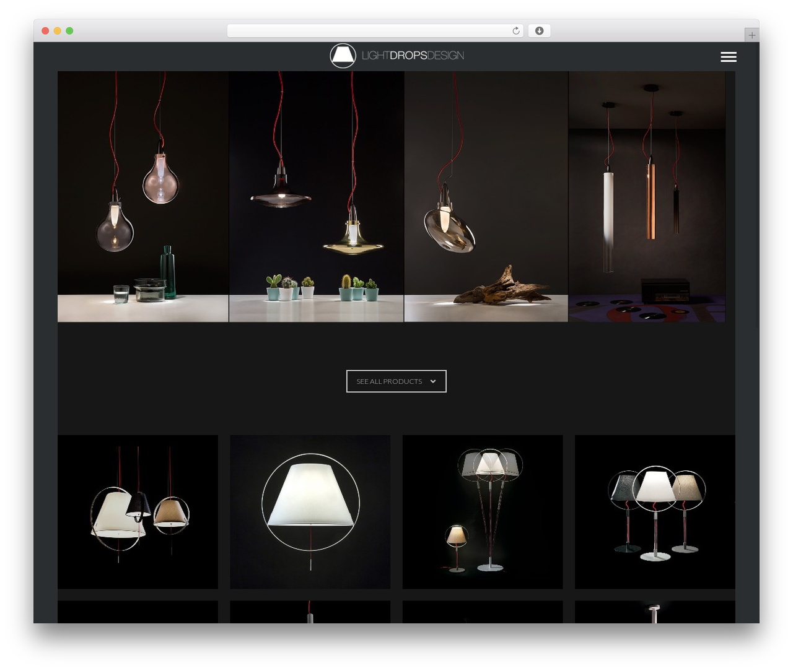The width and height of the screenshot is (793, 671).
Task: View the tall floor lamp product
Action: 483,512
